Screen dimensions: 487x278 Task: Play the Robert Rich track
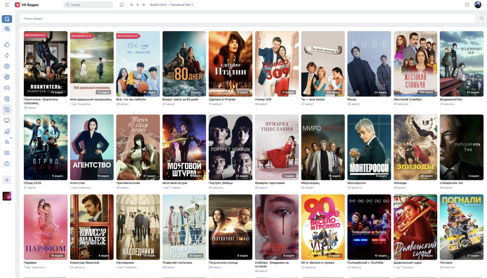[x=137, y=5]
